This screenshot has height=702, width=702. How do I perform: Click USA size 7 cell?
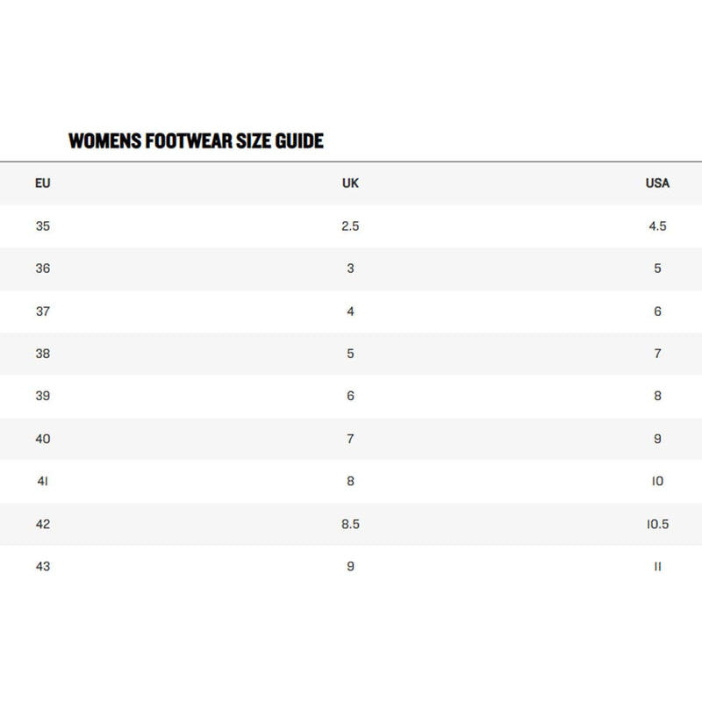pyautogui.click(x=657, y=354)
